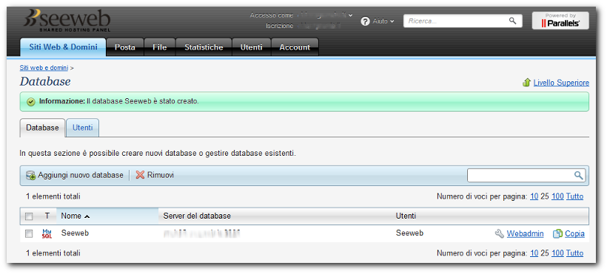Click the Livello Superiore link
607x274 pixels.
(561, 83)
